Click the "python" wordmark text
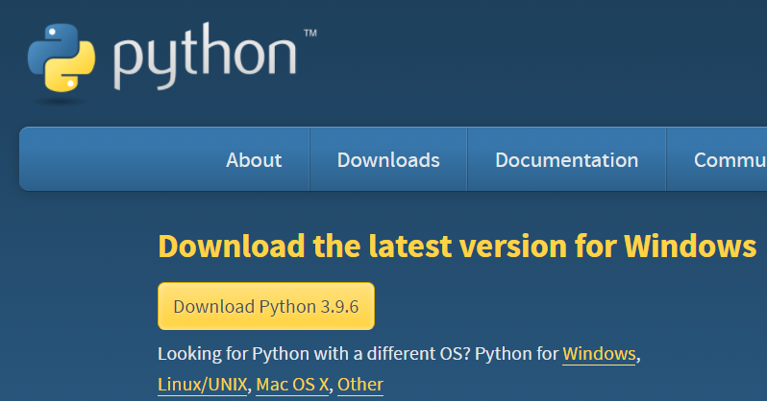 (205, 57)
